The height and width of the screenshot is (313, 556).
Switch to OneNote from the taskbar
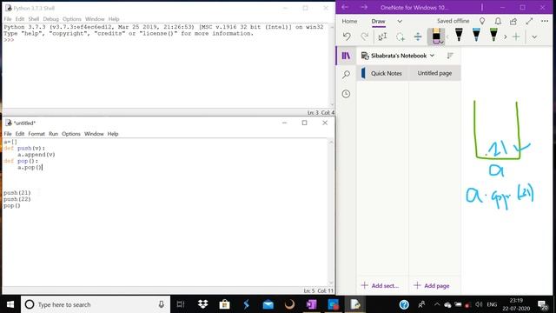pos(311,304)
